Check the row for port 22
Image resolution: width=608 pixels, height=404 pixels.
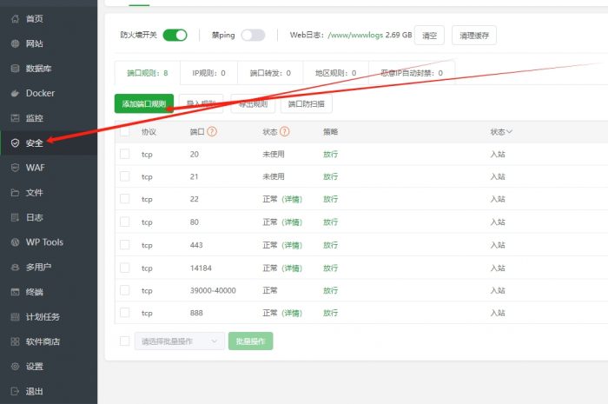[x=125, y=199]
